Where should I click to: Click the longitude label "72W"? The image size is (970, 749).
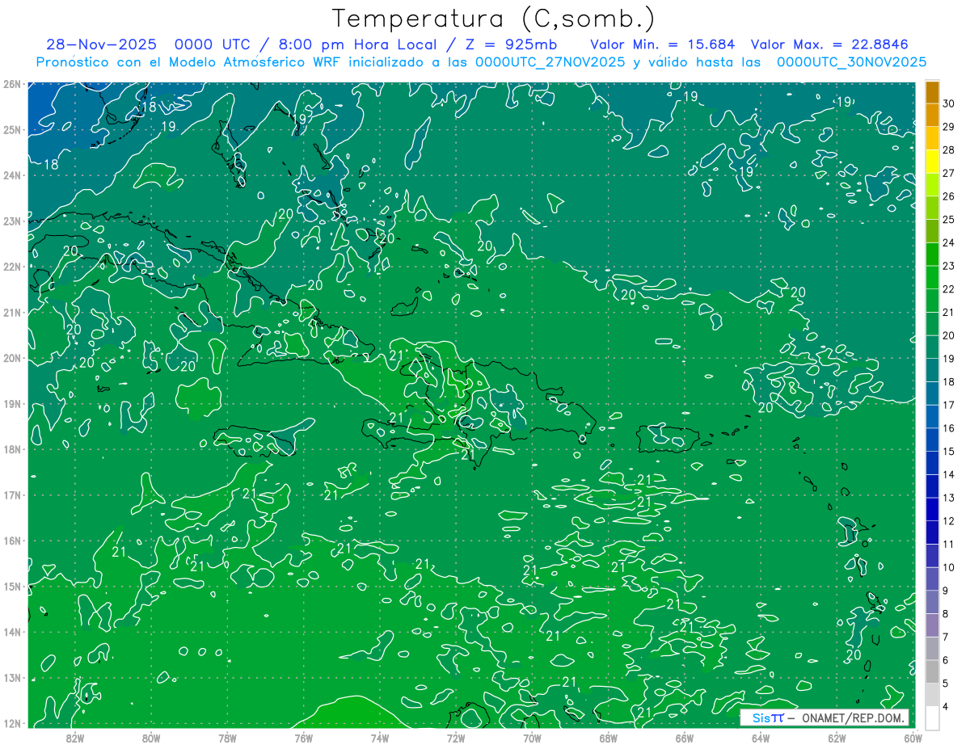pos(456,738)
